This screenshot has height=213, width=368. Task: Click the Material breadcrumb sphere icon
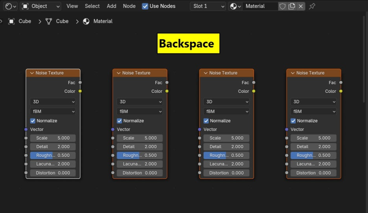coord(86,21)
